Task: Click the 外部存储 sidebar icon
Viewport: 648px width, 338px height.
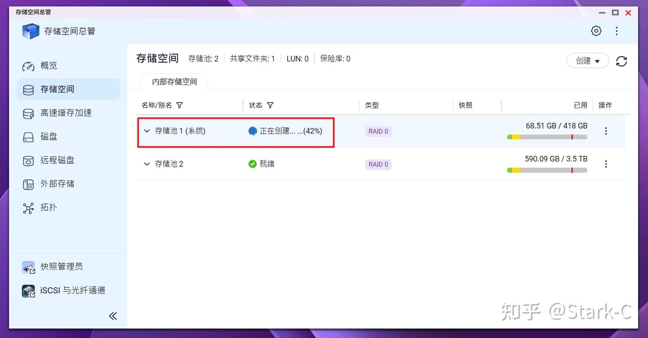Action: 28,184
